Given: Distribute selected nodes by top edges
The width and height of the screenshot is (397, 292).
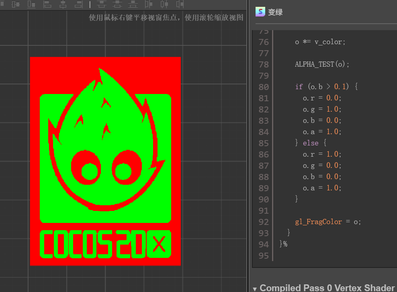Looking at the screenshot, I should coord(102,4).
